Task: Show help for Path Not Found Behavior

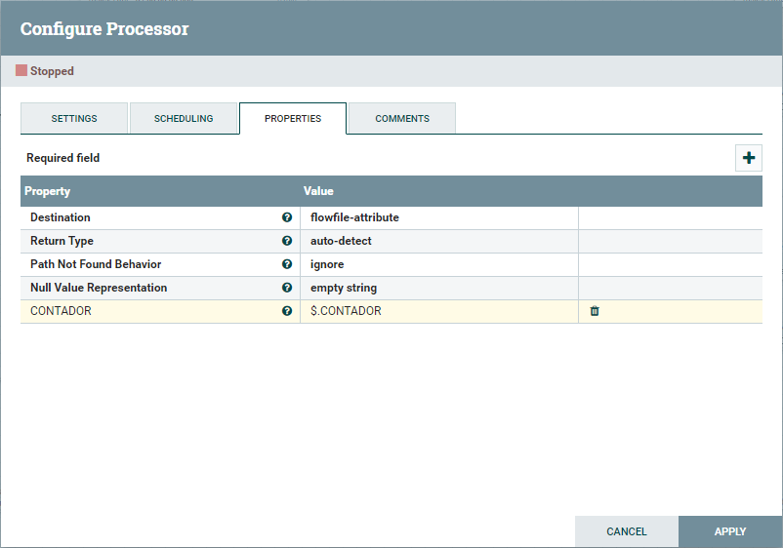Action: (287, 264)
